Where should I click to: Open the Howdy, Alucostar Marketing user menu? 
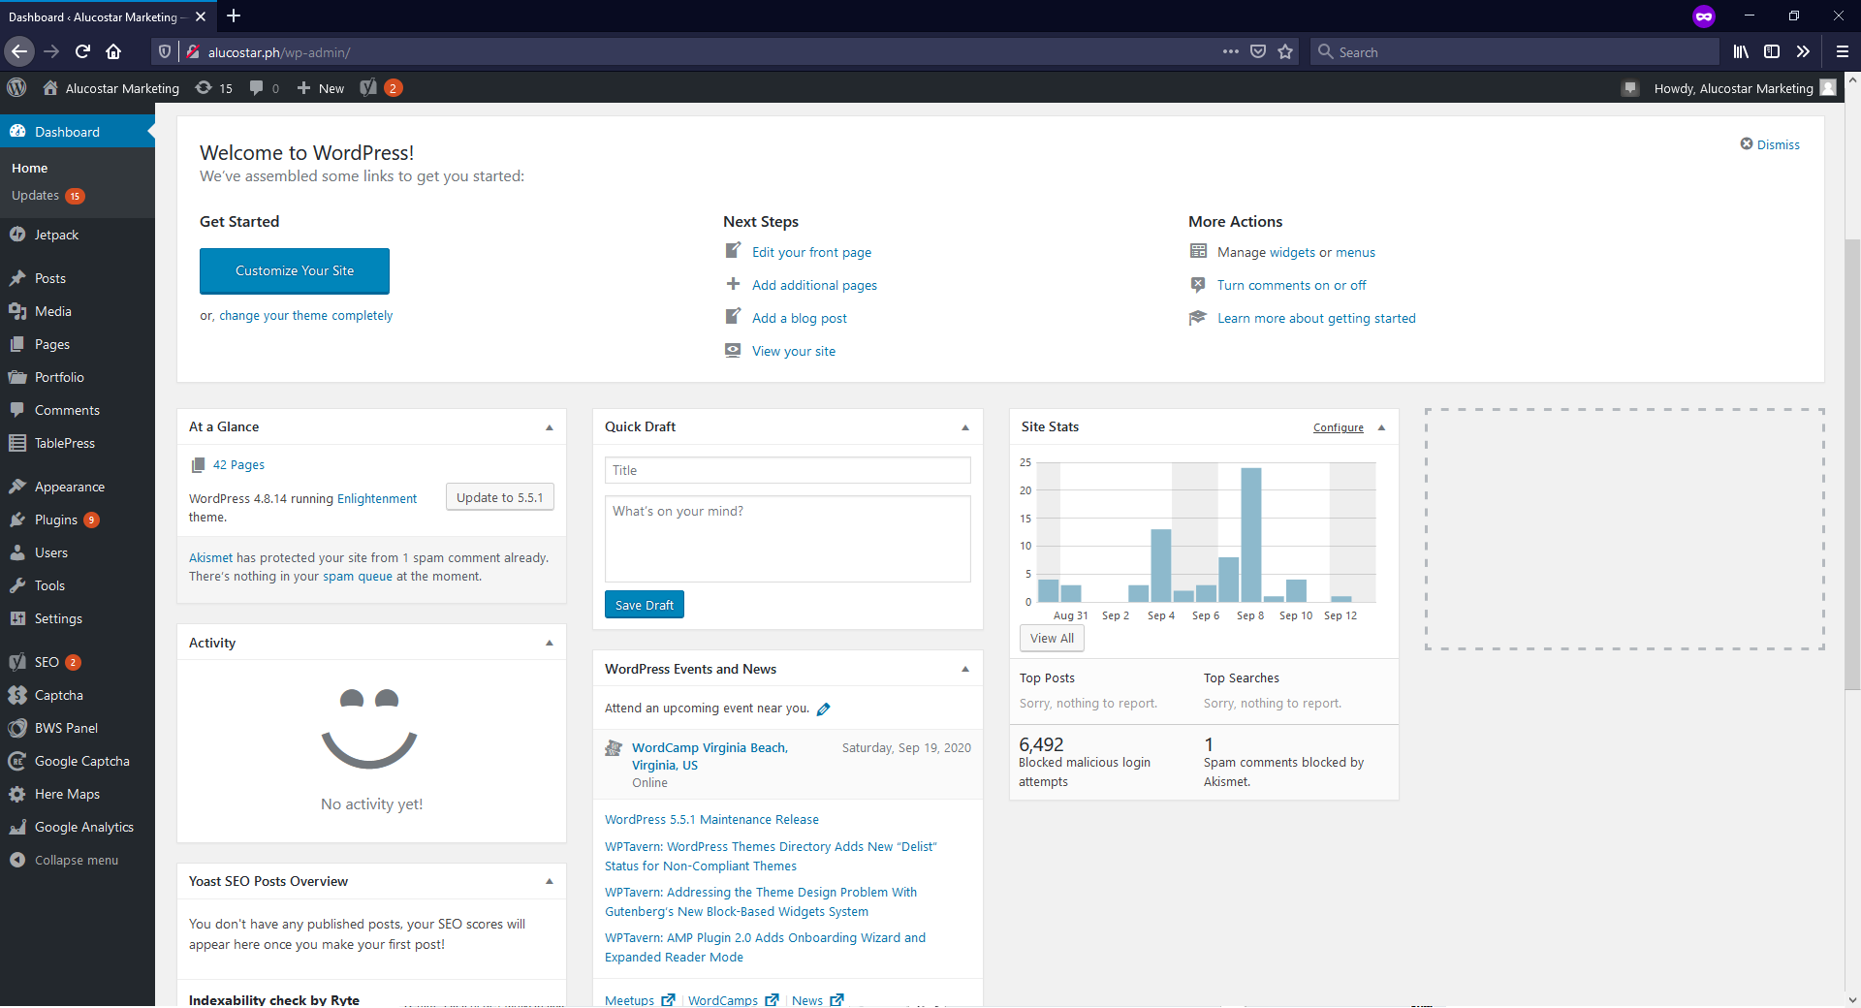1744,88
